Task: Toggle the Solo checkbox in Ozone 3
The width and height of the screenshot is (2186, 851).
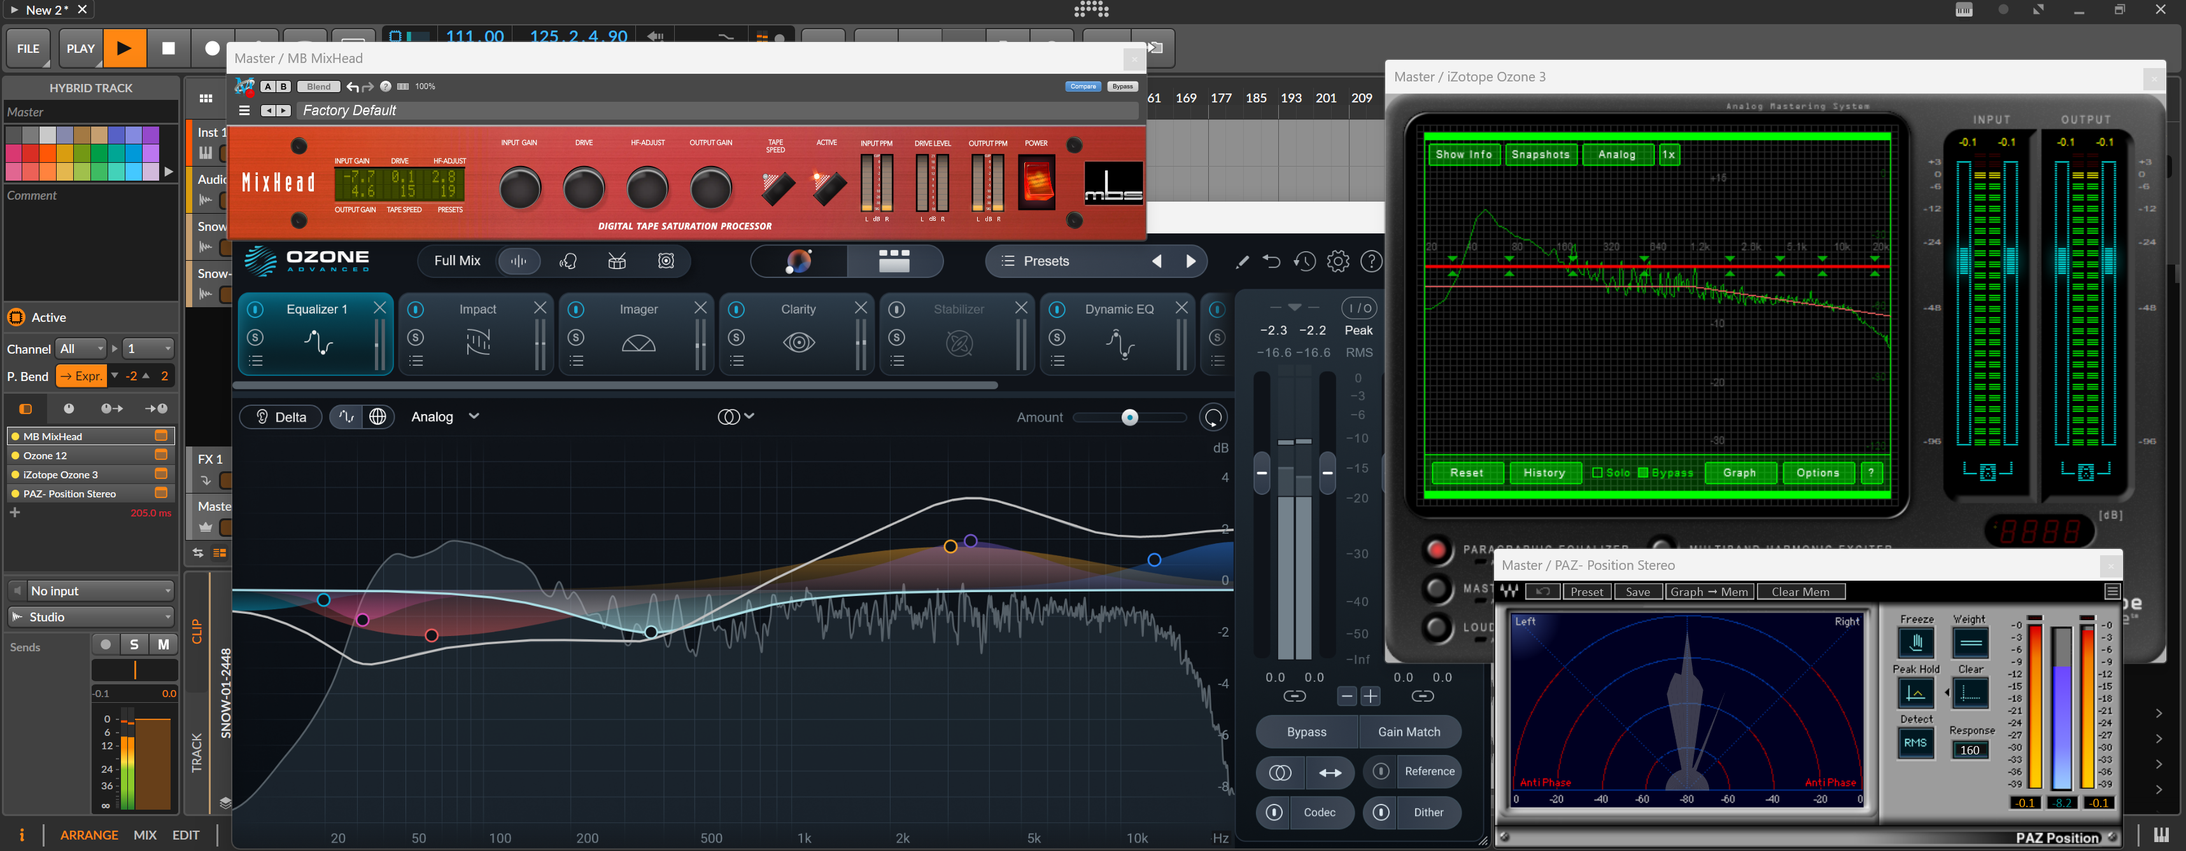Action: click(1598, 473)
